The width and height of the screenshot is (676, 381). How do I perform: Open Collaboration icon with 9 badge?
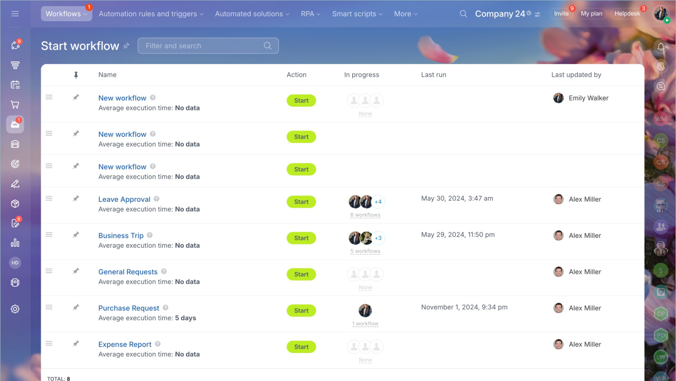pyautogui.click(x=15, y=45)
